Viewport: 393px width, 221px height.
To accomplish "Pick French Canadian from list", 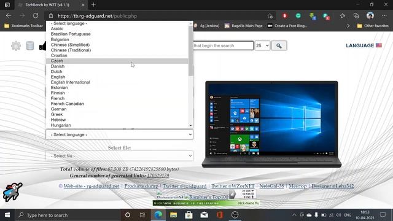I will [117, 104].
